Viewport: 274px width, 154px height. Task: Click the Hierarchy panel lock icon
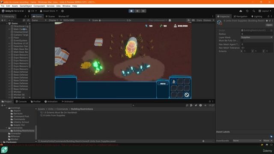pos(25,16)
